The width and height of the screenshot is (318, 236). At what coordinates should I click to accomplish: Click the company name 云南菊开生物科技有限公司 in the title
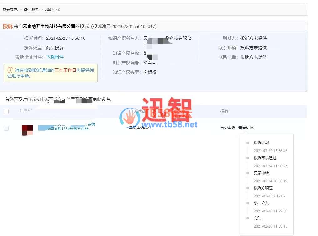point(49,26)
